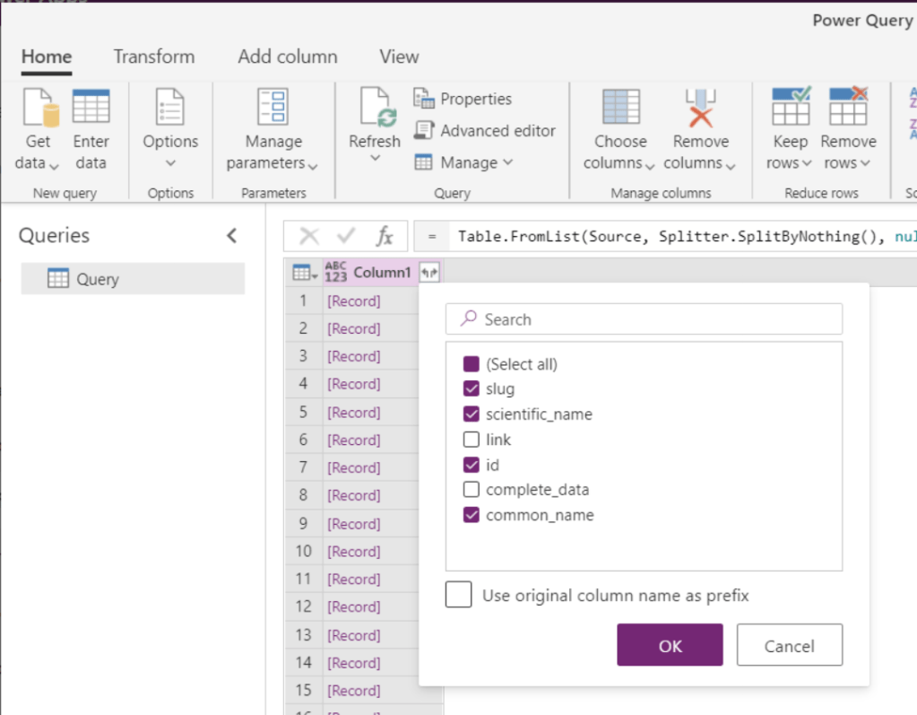This screenshot has height=715, width=917.
Task: Toggle Use original column name as prefix
Action: pos(459,596)
